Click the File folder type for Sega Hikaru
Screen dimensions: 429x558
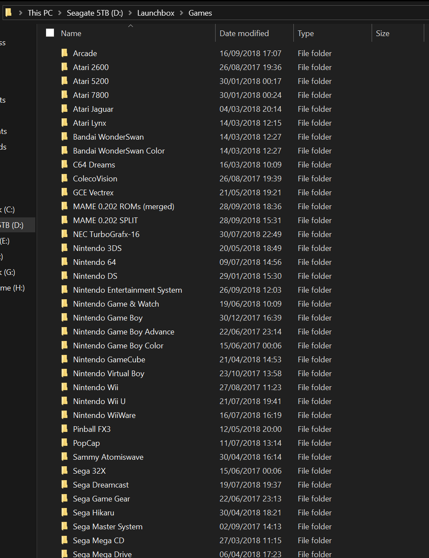point(315,513)
